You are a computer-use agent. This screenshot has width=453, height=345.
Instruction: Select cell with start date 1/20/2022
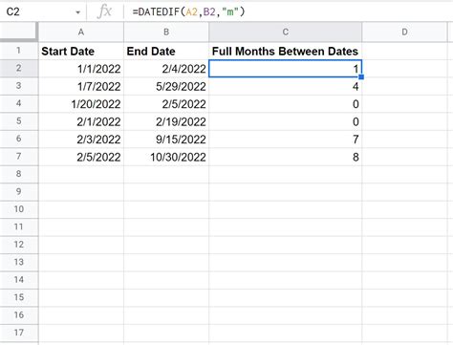coord(81,104)
